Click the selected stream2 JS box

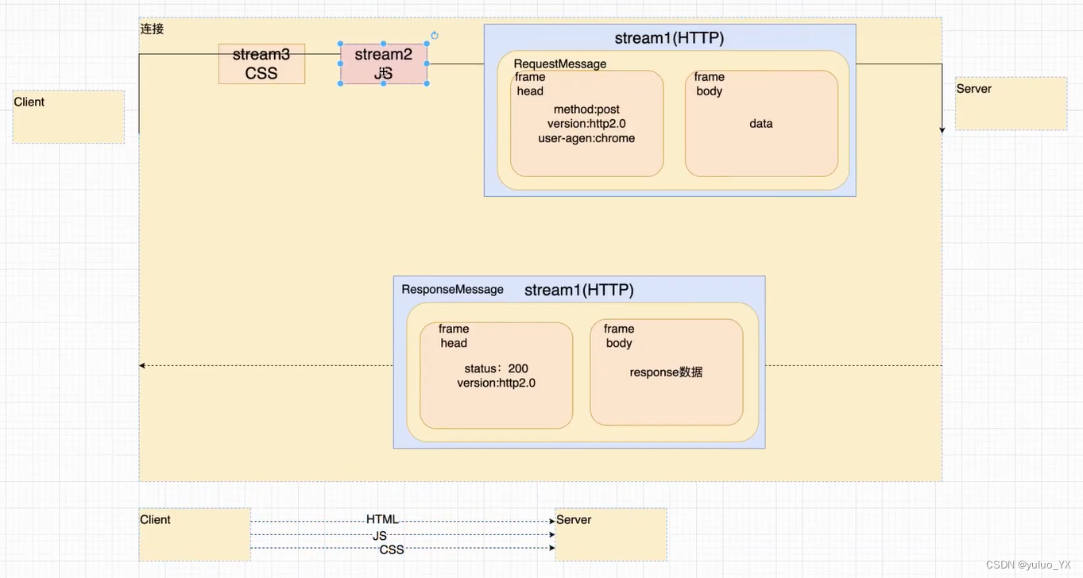[x=384, y=64]
